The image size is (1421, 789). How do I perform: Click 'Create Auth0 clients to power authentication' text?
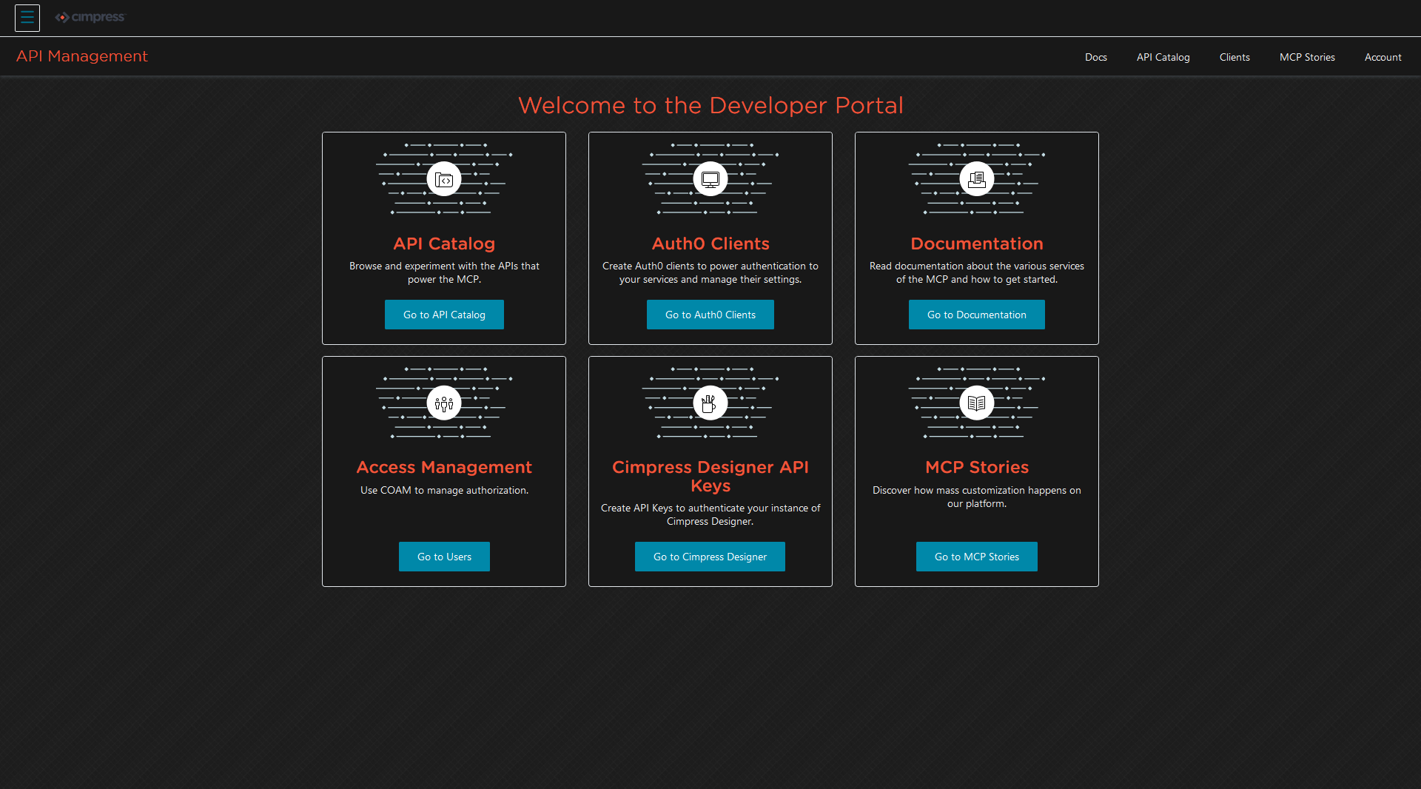coord(710,272)
